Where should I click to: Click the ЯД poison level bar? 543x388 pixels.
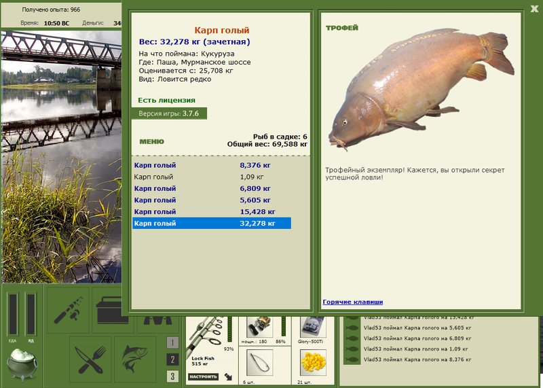[x=31, y=315]
